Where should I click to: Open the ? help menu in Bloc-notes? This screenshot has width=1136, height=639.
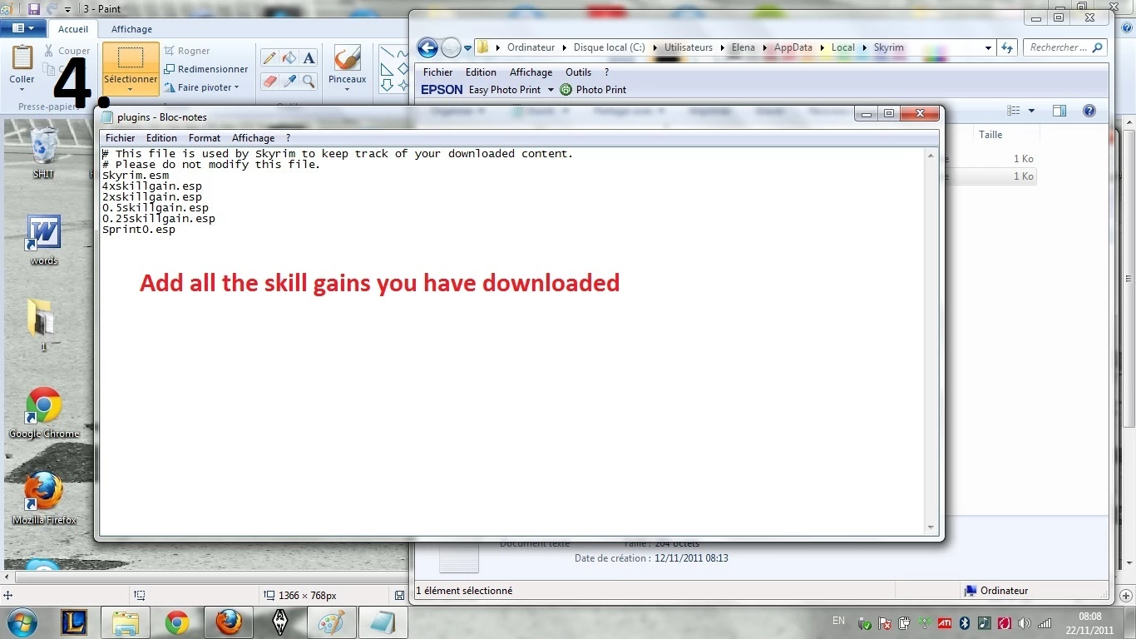[x=288, y=138]
